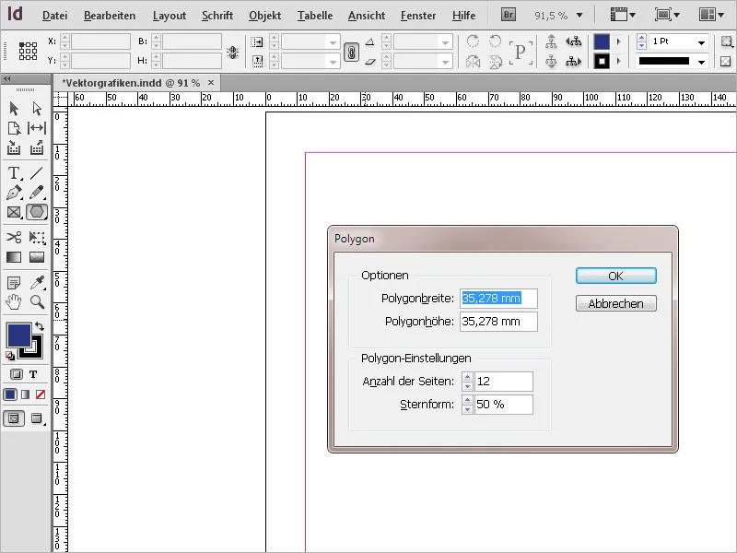
Task: Open the view options dropdown
Action: 623,15
